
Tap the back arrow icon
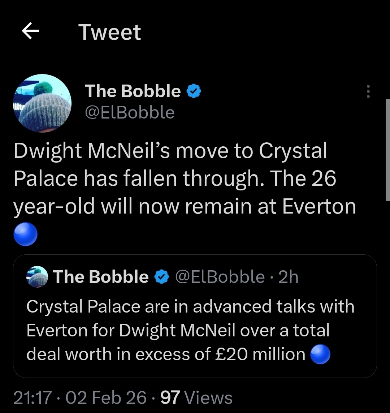30,32
